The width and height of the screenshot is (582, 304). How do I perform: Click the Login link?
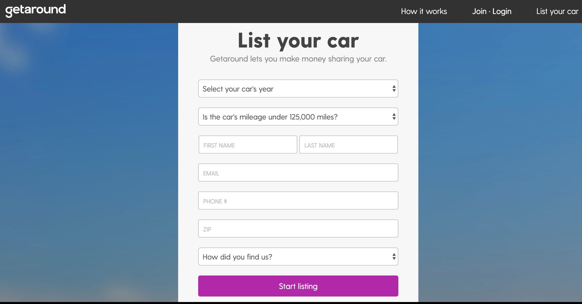502,11
